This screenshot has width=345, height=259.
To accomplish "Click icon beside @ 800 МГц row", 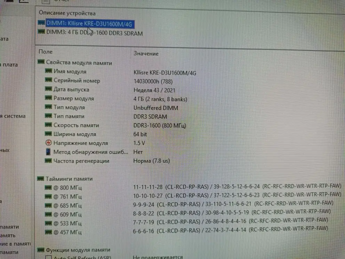I will [x=48, y=187].
